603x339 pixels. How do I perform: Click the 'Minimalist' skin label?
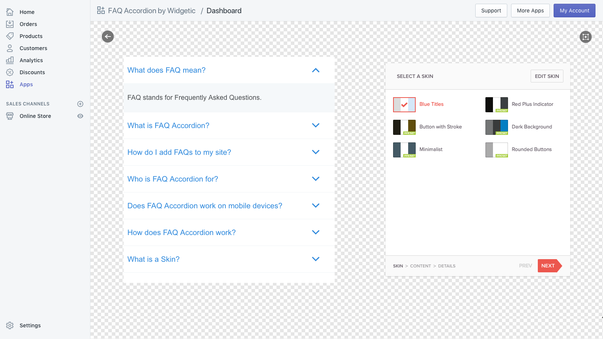coord(431,150)
